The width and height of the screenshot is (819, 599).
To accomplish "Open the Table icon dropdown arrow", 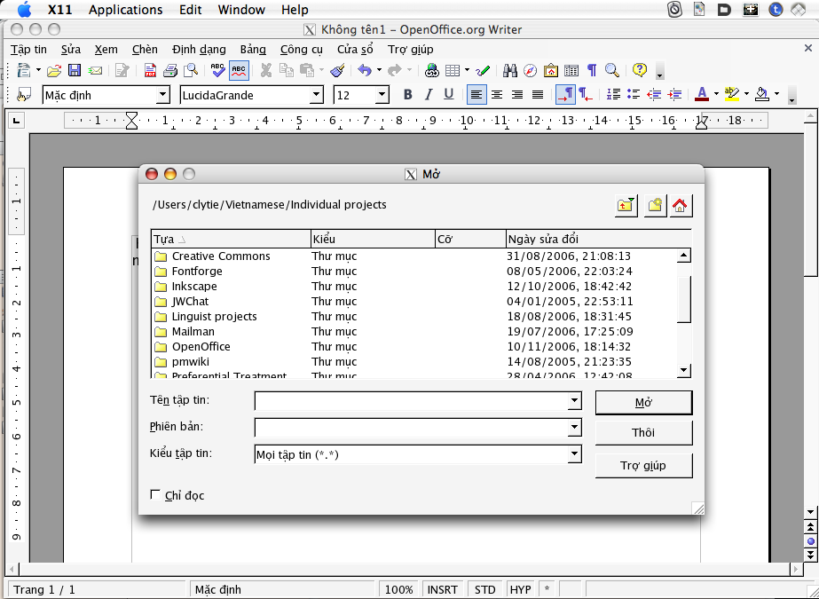I will 467,70.
